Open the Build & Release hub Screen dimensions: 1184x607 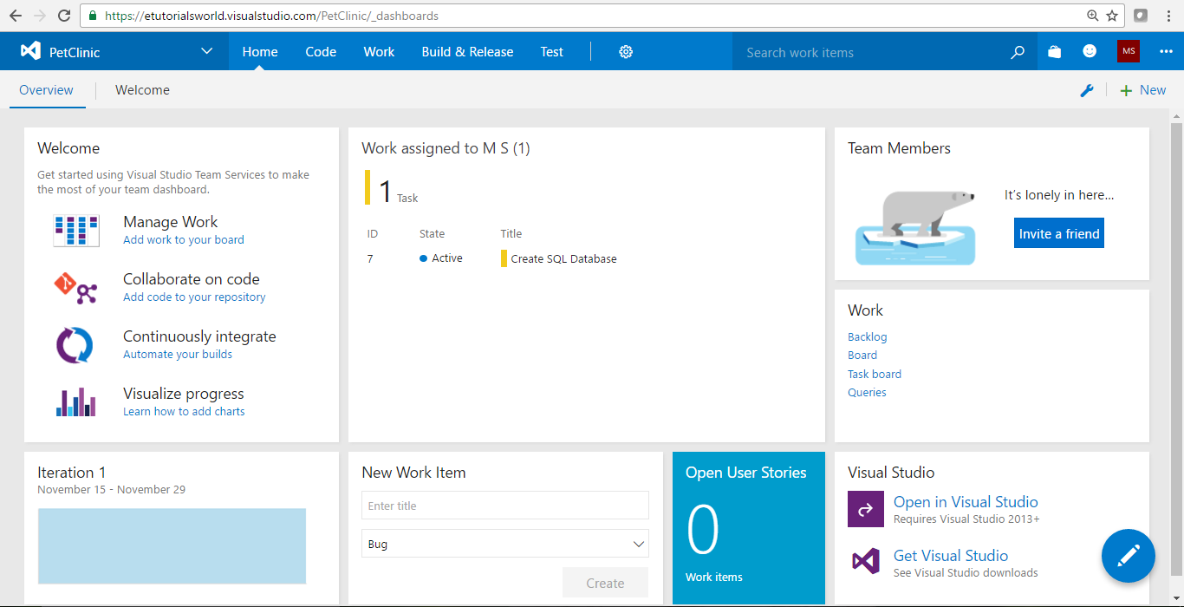(467, 52)
